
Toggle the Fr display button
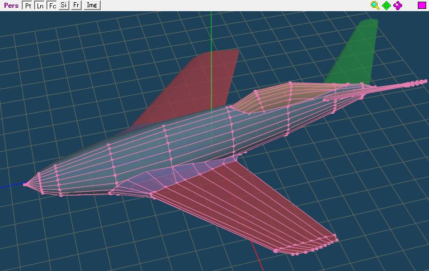coord(76,5)
